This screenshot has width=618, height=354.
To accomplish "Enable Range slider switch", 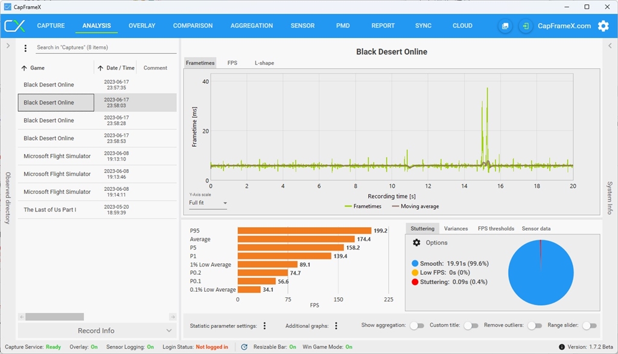I will click(590, 326).
